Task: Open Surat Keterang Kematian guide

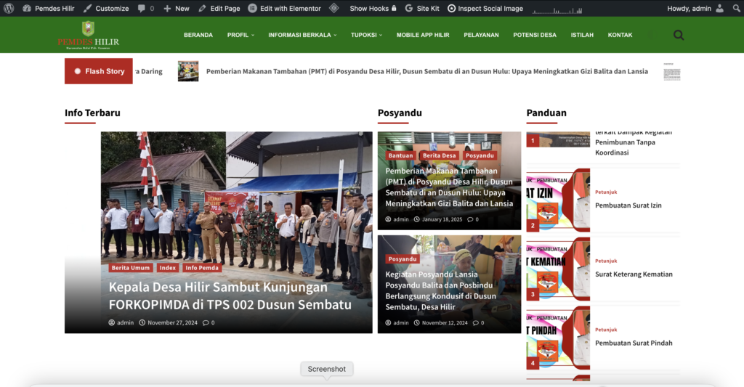Action: (x=634, y=274)
